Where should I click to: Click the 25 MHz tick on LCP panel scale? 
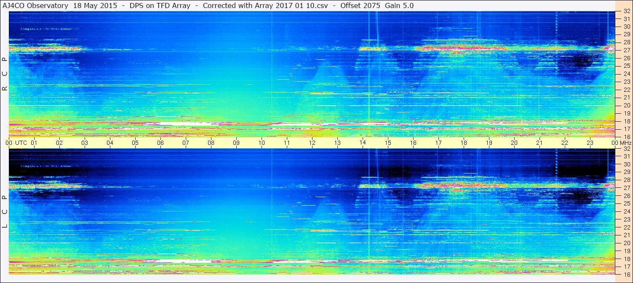pos(627,203)
